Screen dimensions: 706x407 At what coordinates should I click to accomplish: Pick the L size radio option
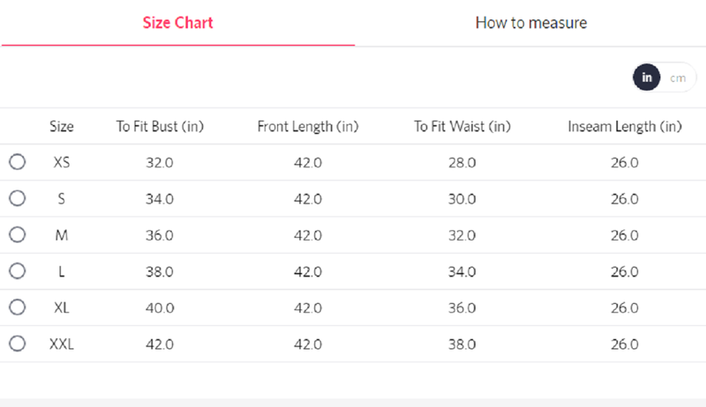click(17, 270)
